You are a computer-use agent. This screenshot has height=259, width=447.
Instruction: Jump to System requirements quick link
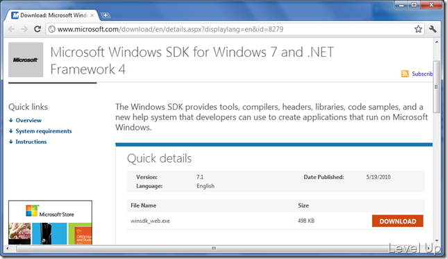click(x=44, y=131)
